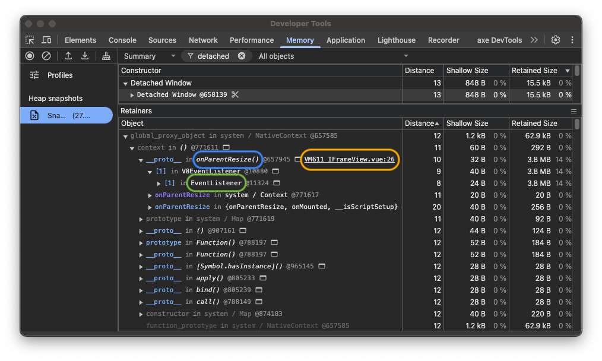Viewport: 602px width, 361px height.
Task: Expand constructor in system / Map @874183
Action: pos(141,314)
